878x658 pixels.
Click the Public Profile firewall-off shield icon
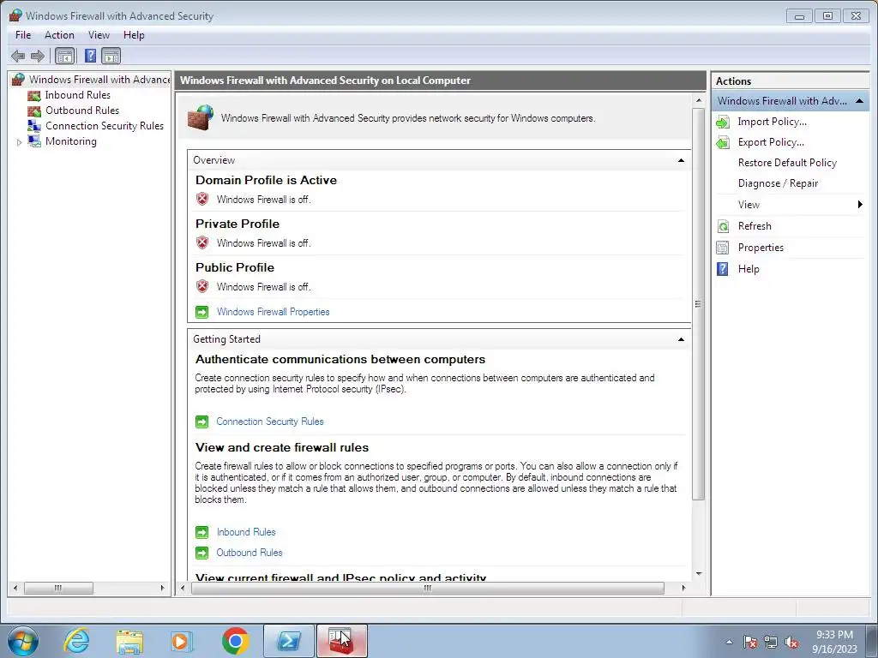202,286
